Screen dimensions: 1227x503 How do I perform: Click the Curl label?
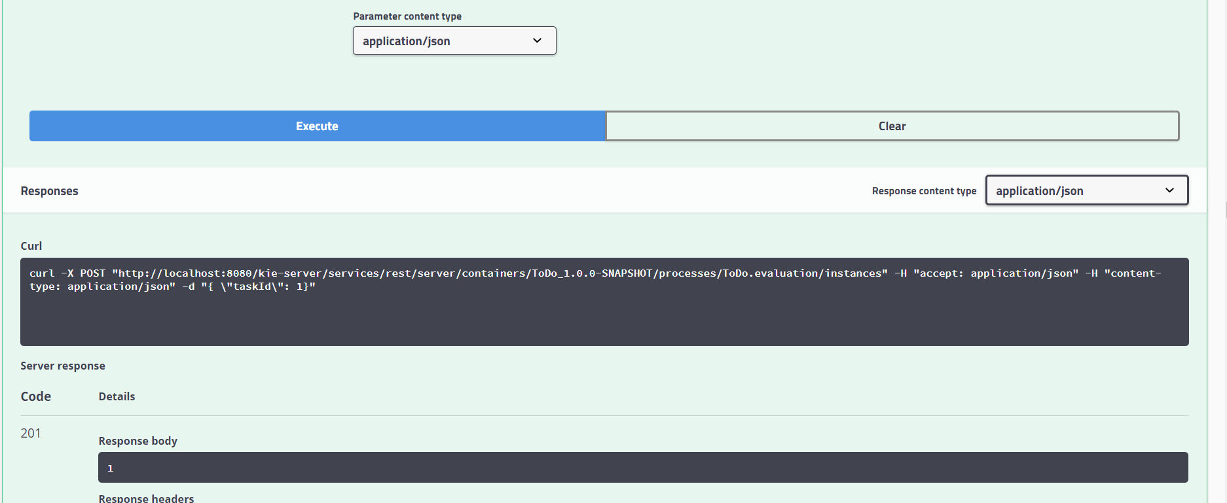tap(31, 246)
